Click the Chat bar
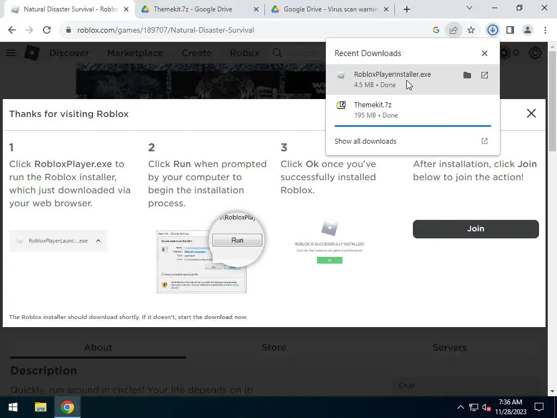 click(x=466, y=386)
